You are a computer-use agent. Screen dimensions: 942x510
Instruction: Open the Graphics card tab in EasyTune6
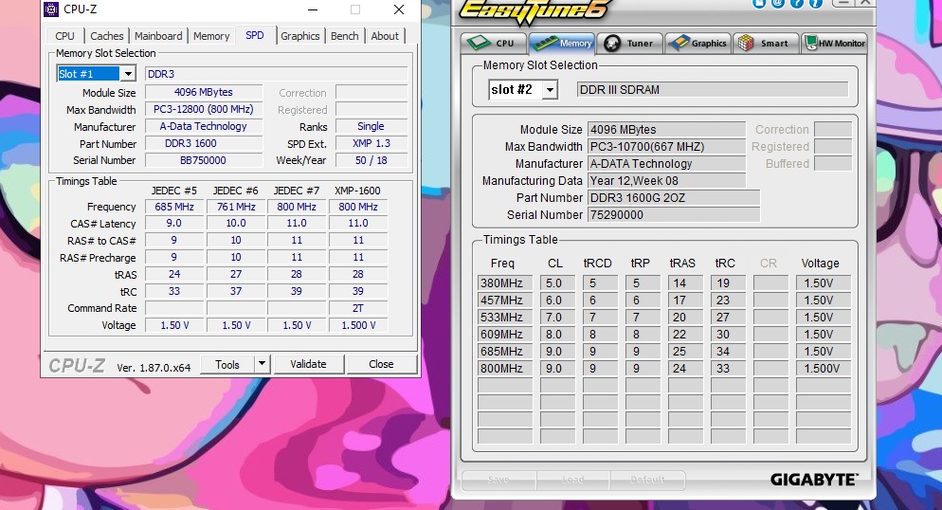(697, 43)
